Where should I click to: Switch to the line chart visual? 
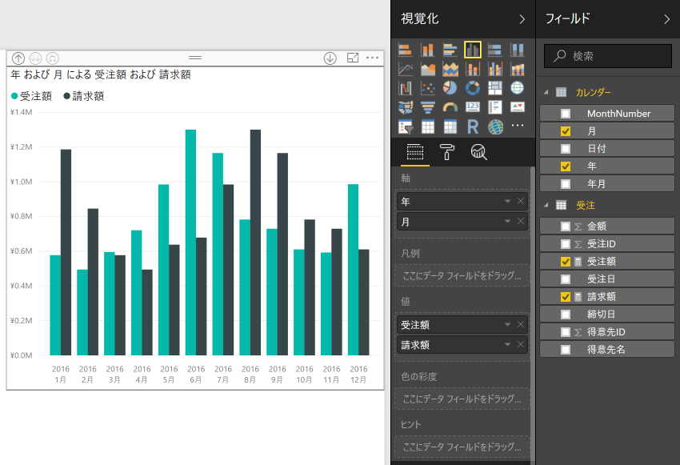tap(406, 69)
